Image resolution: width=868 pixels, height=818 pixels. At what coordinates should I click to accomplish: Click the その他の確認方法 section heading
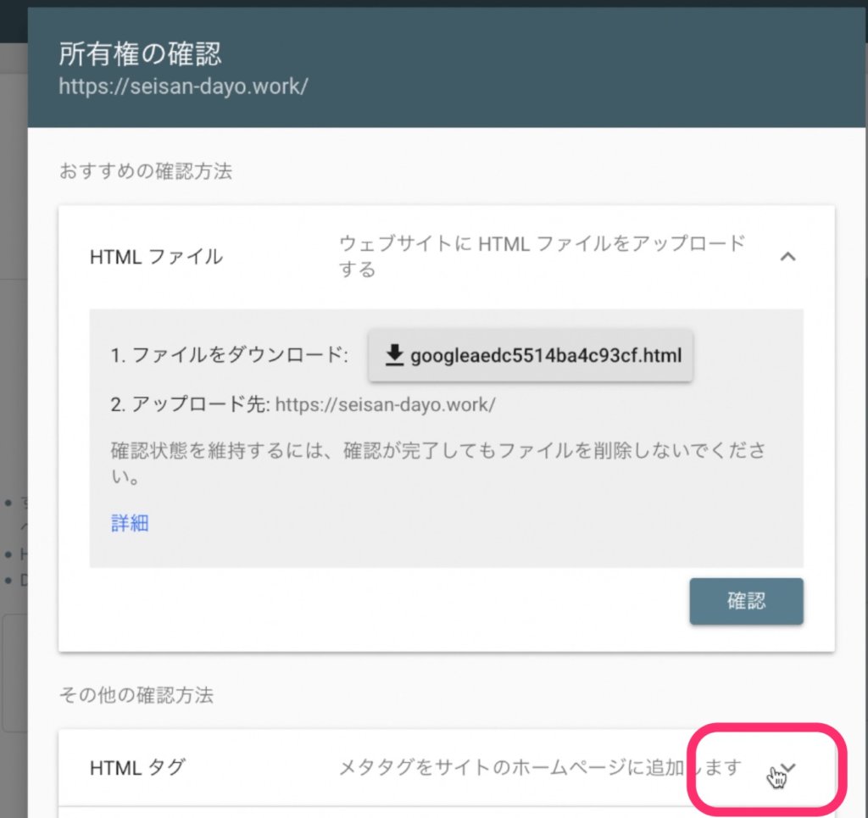(x=136, y=695)
